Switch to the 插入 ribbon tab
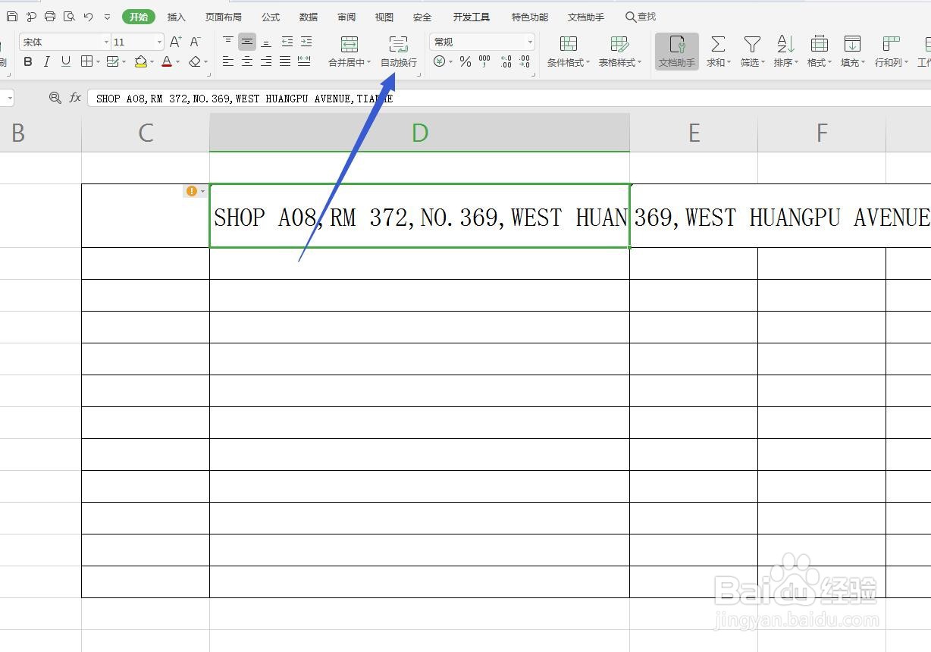Screen dimensions: 931x652 176,16
